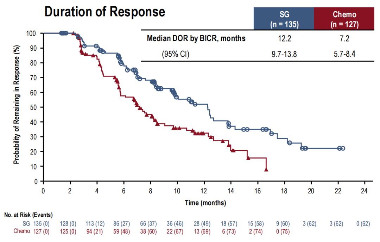Click the "Duration of Response" chart title
The height and width of the screenshot is (242, 380).
104,12
